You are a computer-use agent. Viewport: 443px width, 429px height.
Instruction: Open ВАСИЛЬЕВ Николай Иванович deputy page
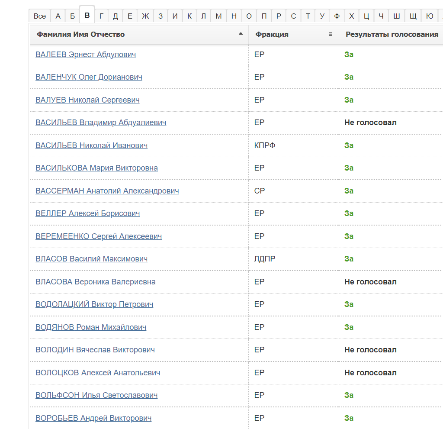[x=91, y=145]
